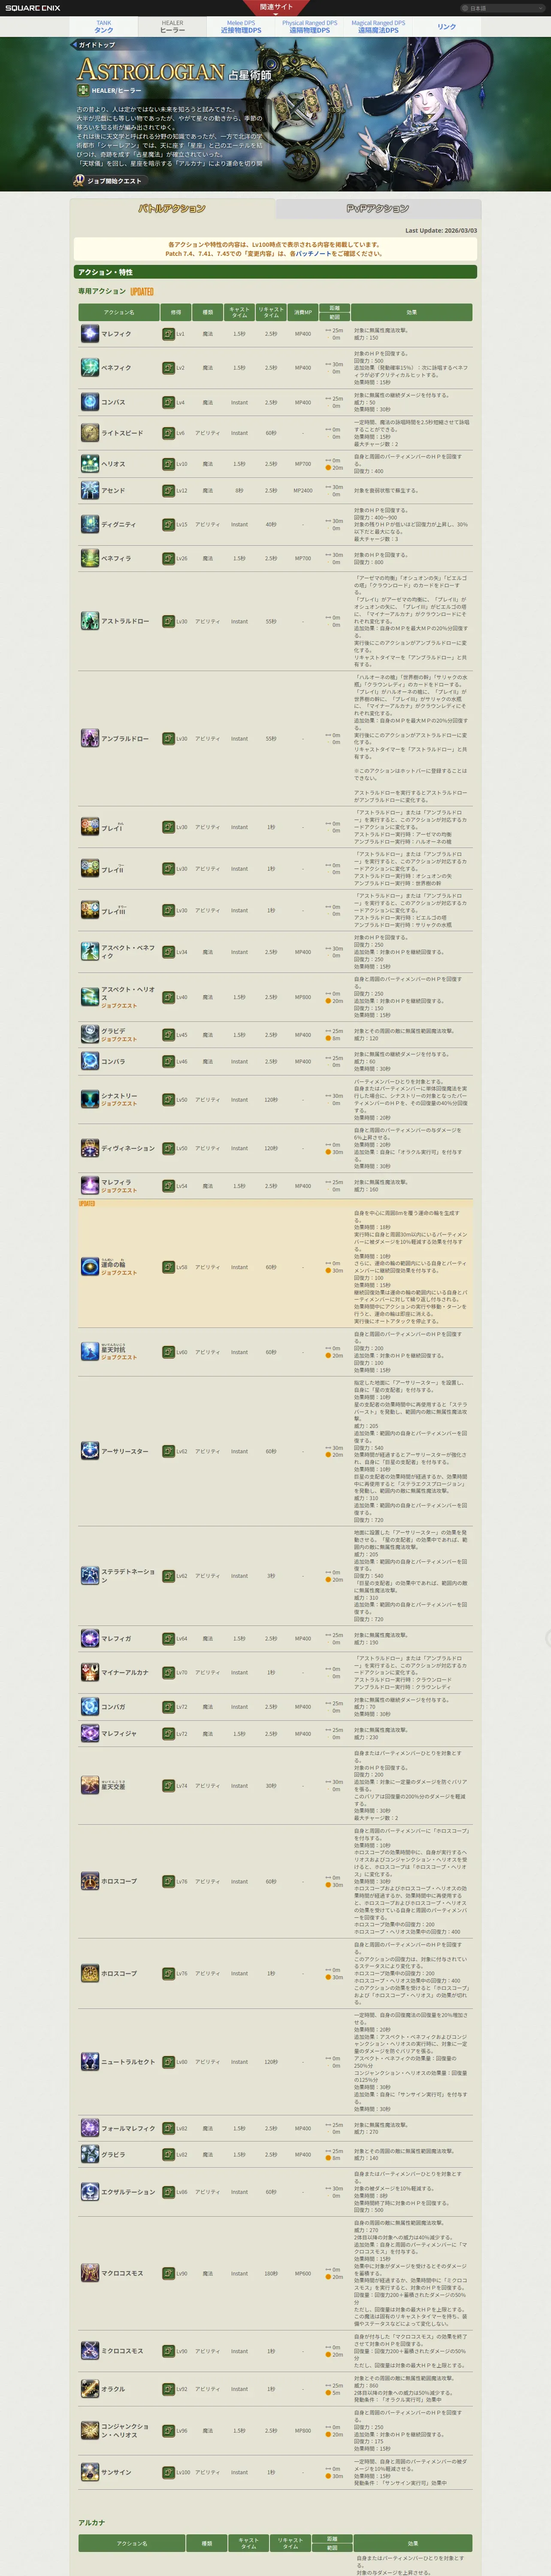
Task: Click the アンブラルドロー action icon
Action: click(90, 738)
